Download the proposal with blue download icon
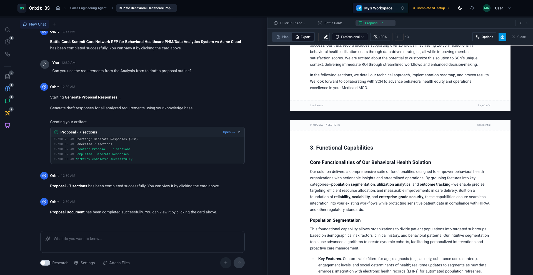This screenshot has height=275, width=533. pos(502,37)
